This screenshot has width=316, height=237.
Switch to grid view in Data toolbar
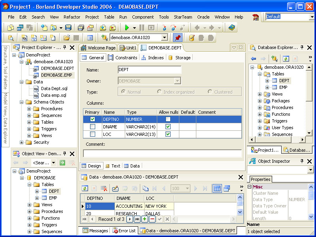pos(217,188)
